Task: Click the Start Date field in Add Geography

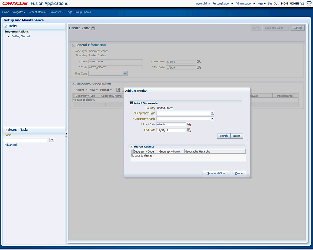Action: tap(172, 125)
